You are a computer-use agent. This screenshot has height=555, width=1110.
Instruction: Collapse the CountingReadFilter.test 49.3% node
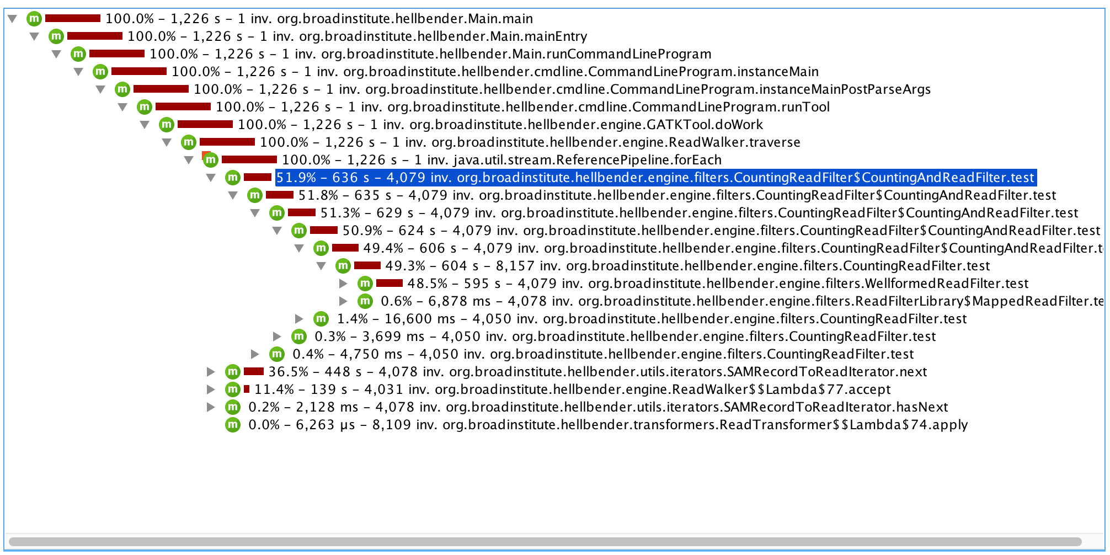321,266
